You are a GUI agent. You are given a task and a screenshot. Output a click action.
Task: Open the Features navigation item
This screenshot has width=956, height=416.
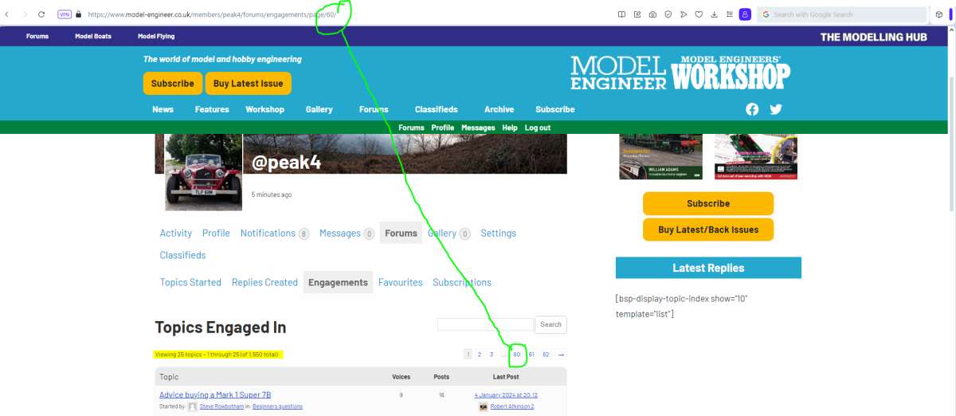pyautogui.click(x=212, y=109)
